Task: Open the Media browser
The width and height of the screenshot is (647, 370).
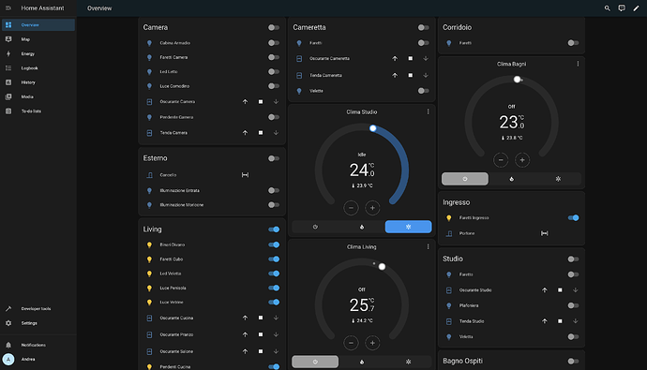Action: [x=38, y=96]
